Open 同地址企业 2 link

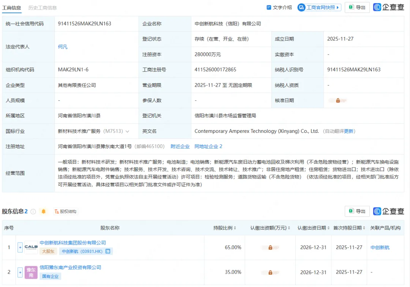[x=208, y=147]
